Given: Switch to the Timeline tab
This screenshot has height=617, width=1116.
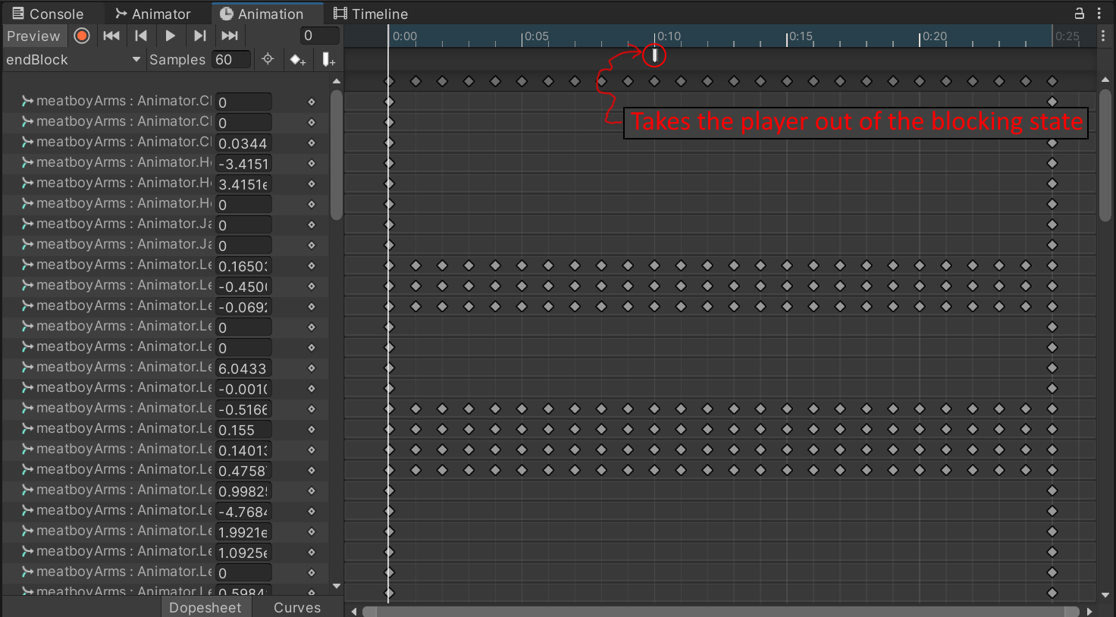Looking at the screenshot, I should click(371, 14).
